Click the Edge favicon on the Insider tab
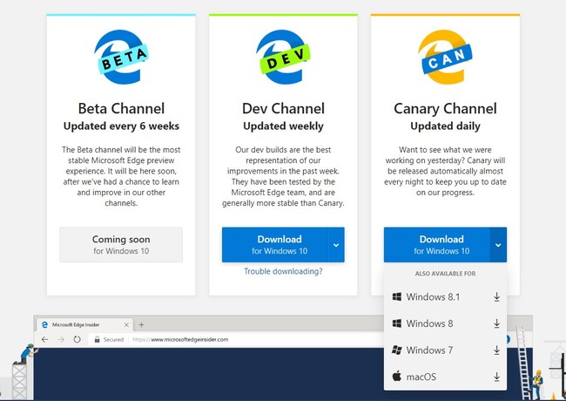The width and height of the screenshot is (566, 401). point(44,324)
